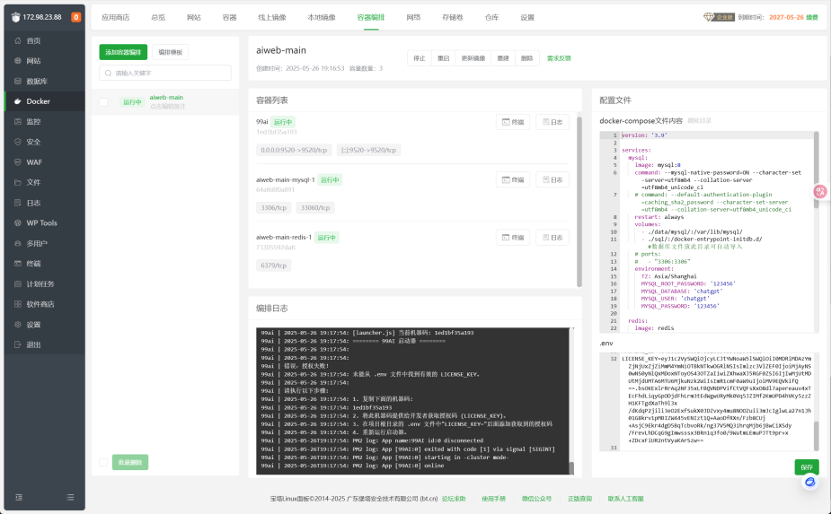The width and height of the screenshot is (831, 514).
Task: Click 删除 for aiweb-main
Action: tap(526, 58)
